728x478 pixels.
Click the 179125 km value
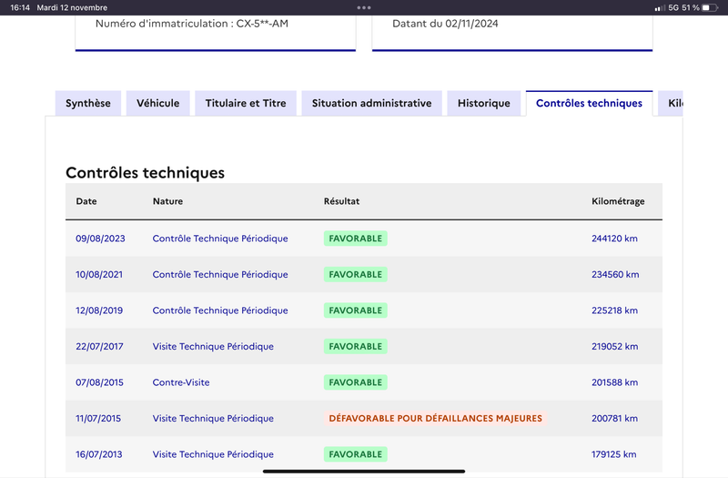coord(613,454)
